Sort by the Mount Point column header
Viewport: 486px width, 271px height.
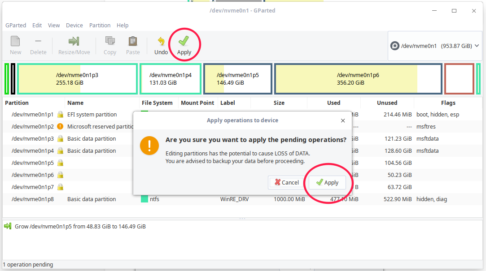click(198, 103)
